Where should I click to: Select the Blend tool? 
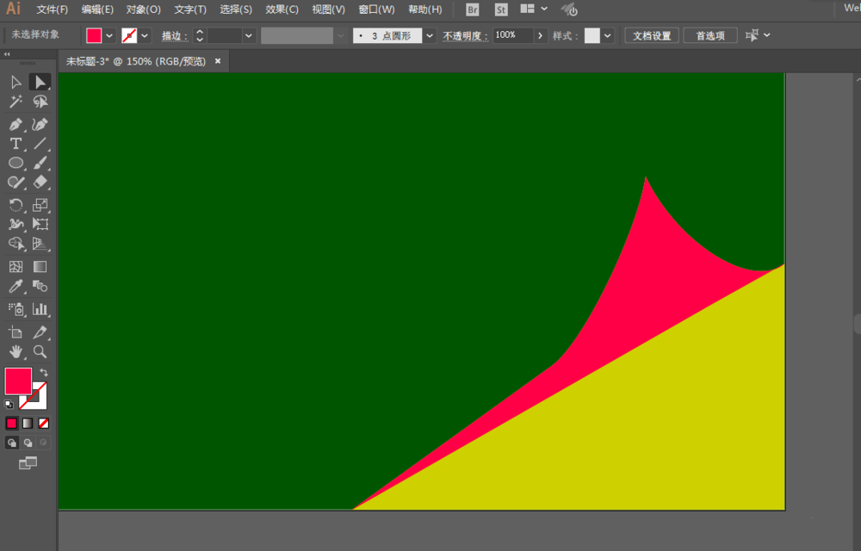click(x=40, y=286)
